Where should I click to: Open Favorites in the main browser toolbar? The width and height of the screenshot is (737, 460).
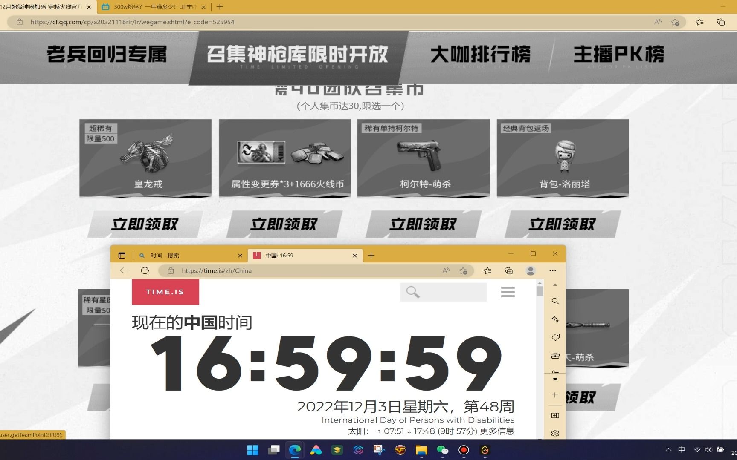point(699,22)
